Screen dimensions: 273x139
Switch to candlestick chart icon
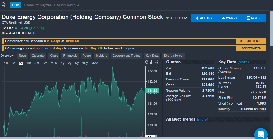pyautogui.click(x=157, y=62)
